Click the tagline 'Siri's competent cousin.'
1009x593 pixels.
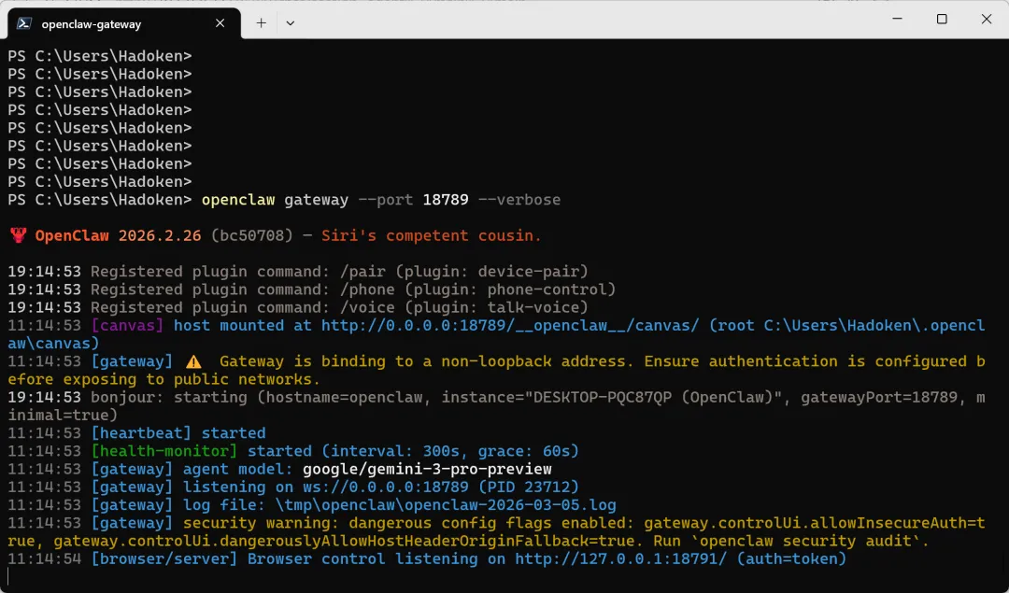(431, 235)
